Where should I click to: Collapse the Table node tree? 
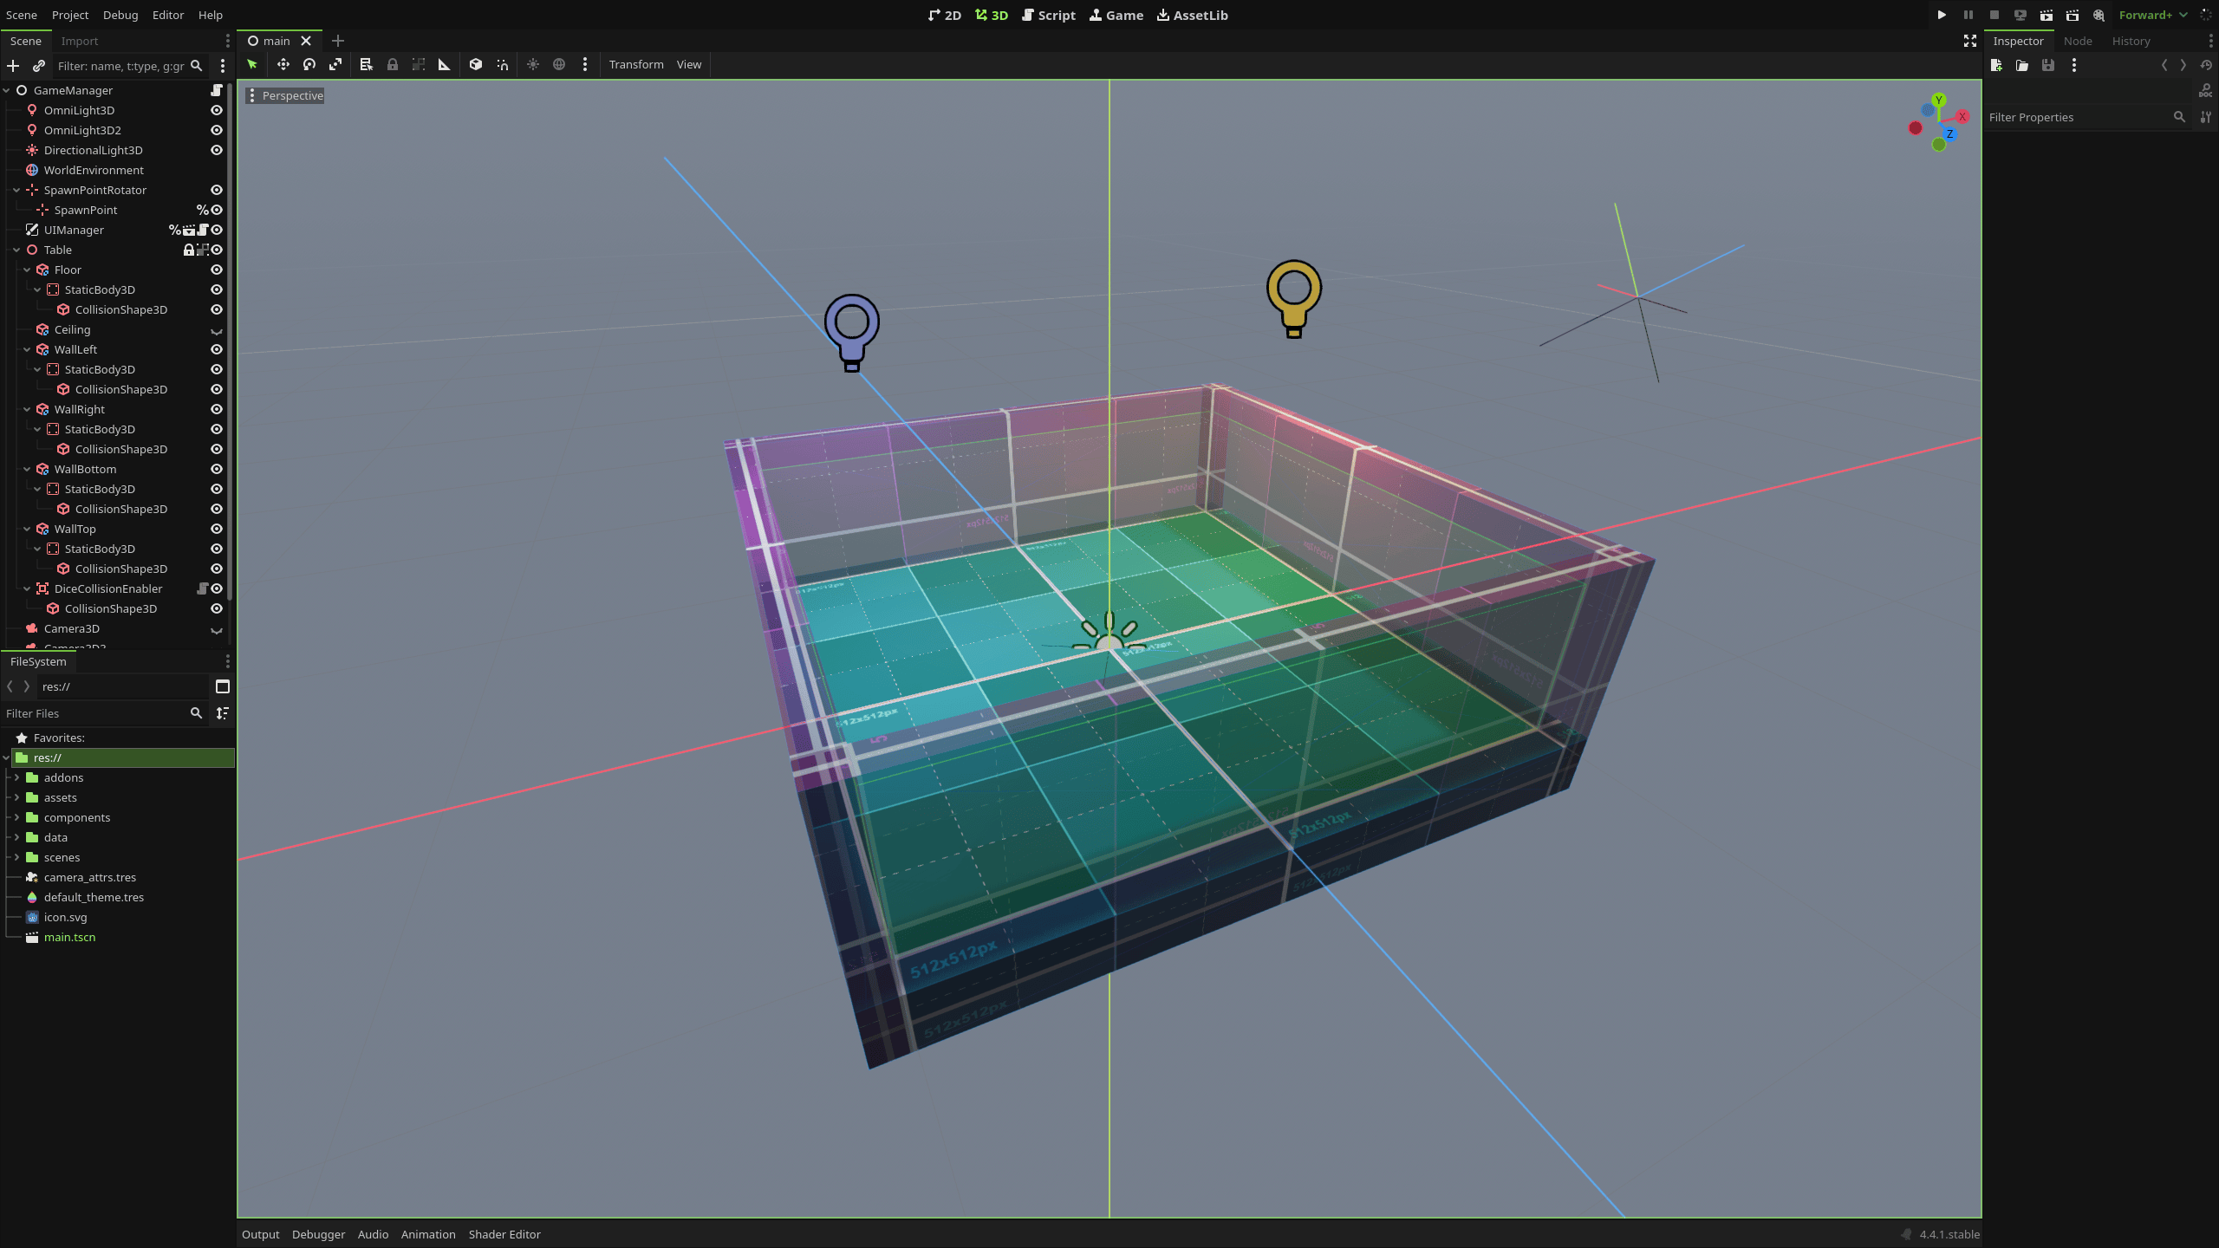16,250
